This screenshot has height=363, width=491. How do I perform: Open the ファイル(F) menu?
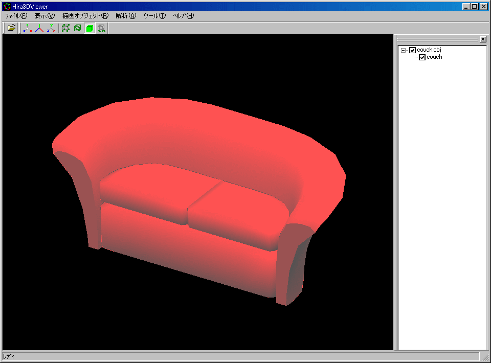point(16,16)
